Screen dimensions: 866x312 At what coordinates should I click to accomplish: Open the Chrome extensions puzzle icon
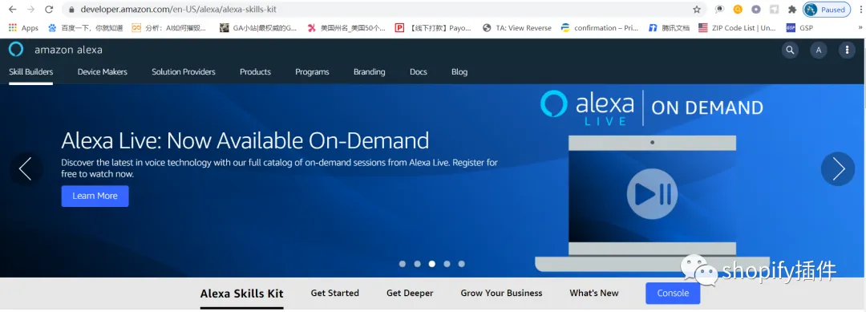point(792,10)
